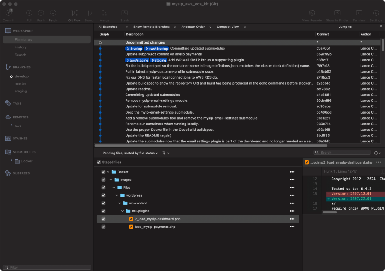The height and width of the screenshot is (271, 385).
Task: Toggle checkbox for load_myslp-payments.php
Action: click(103, 227)
